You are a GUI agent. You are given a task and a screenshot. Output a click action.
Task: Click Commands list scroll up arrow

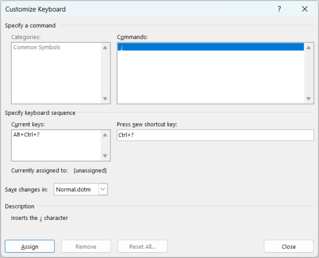309,48
